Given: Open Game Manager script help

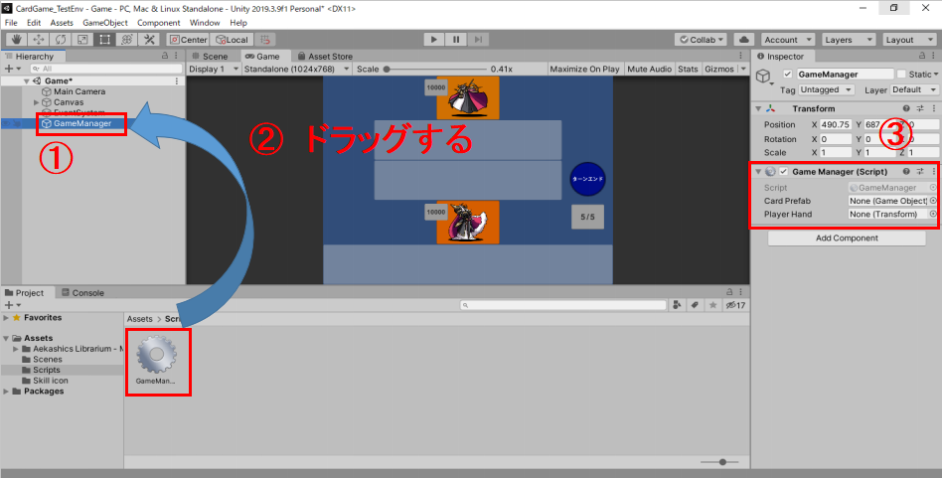Looking at the screenshot, I should pos(906,172).
